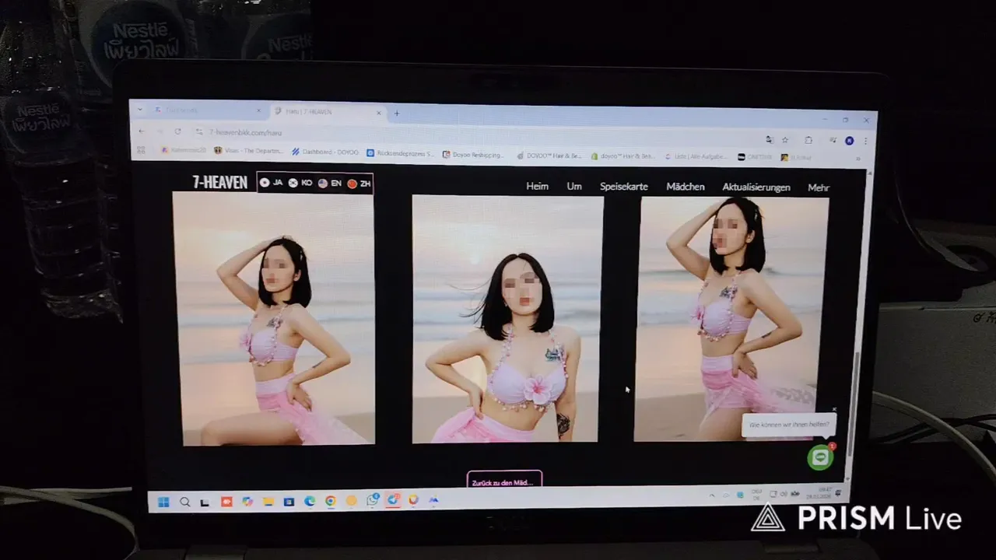Open the 'Visas - The Departm...' bookmark
Screen dimensions: 996x560
pyautogui.click(x=247, y=151)
